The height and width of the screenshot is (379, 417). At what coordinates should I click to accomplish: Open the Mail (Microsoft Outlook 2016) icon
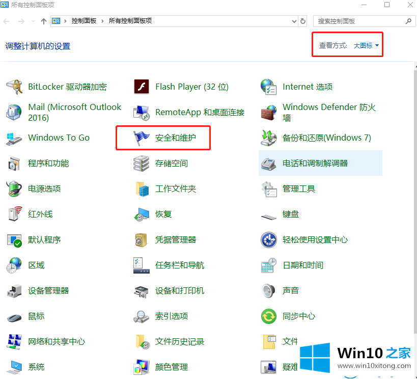pyautogui.click(x=14, y=112)
